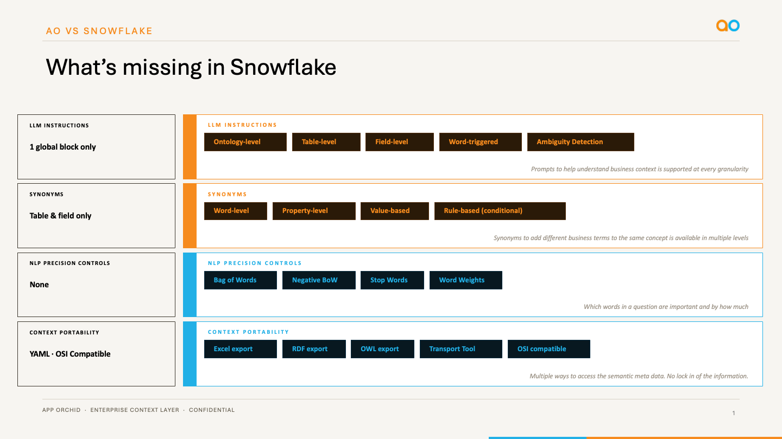Click the text '1 global block only'
This screenshot has height=439, width=782.
click(62, 147)
